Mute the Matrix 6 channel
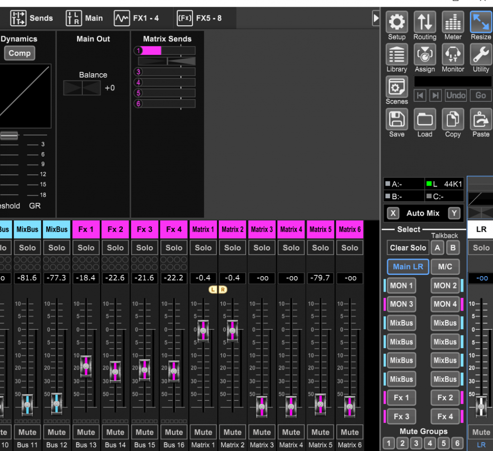This screenshot has width=493, height=451. (x=350, y=432)
